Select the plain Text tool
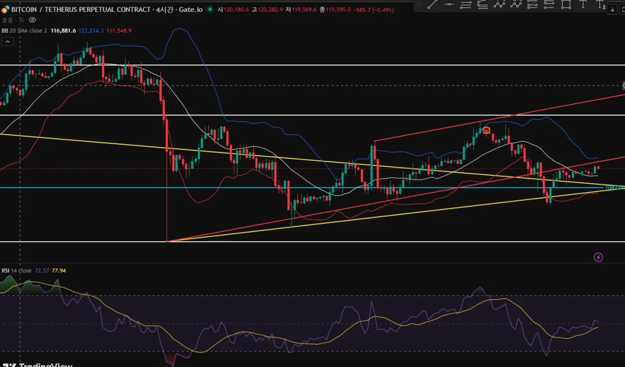Image resolution: width=625 pixels, height=367 pixels. click(x=583, y=4)
